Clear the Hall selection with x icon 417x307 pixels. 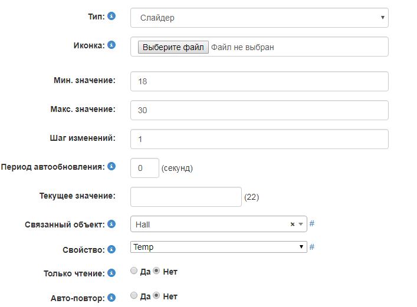tap(293, 224)
